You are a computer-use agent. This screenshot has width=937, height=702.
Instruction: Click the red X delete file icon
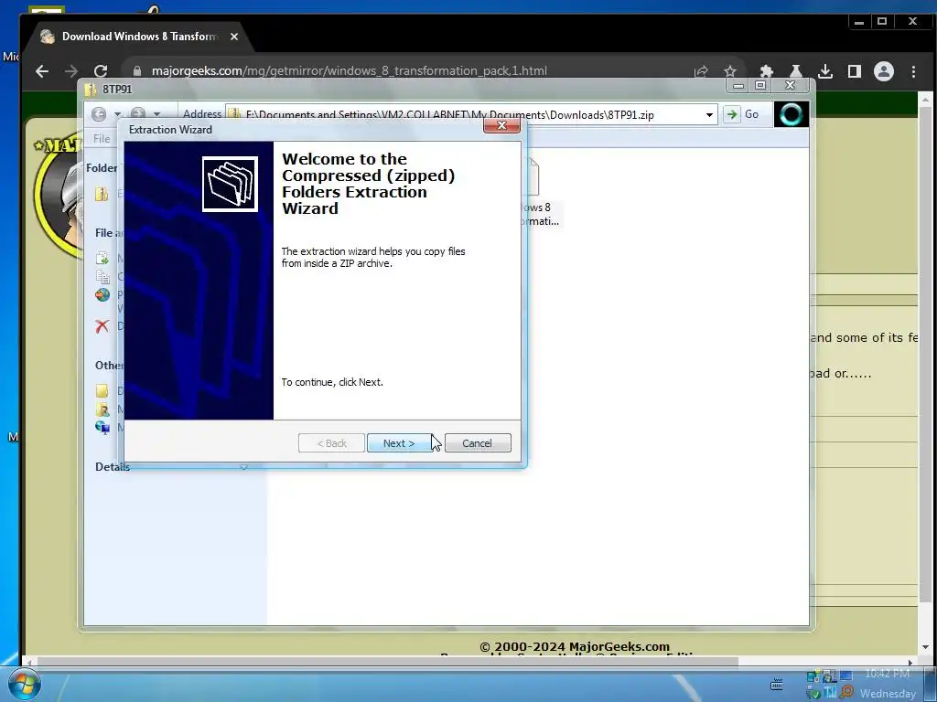102,326
